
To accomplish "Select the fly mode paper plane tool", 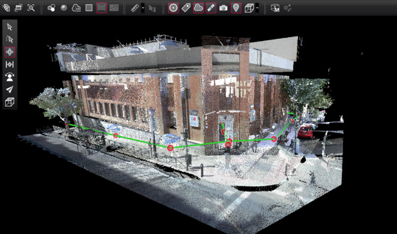I will click(x=9, y=89).
